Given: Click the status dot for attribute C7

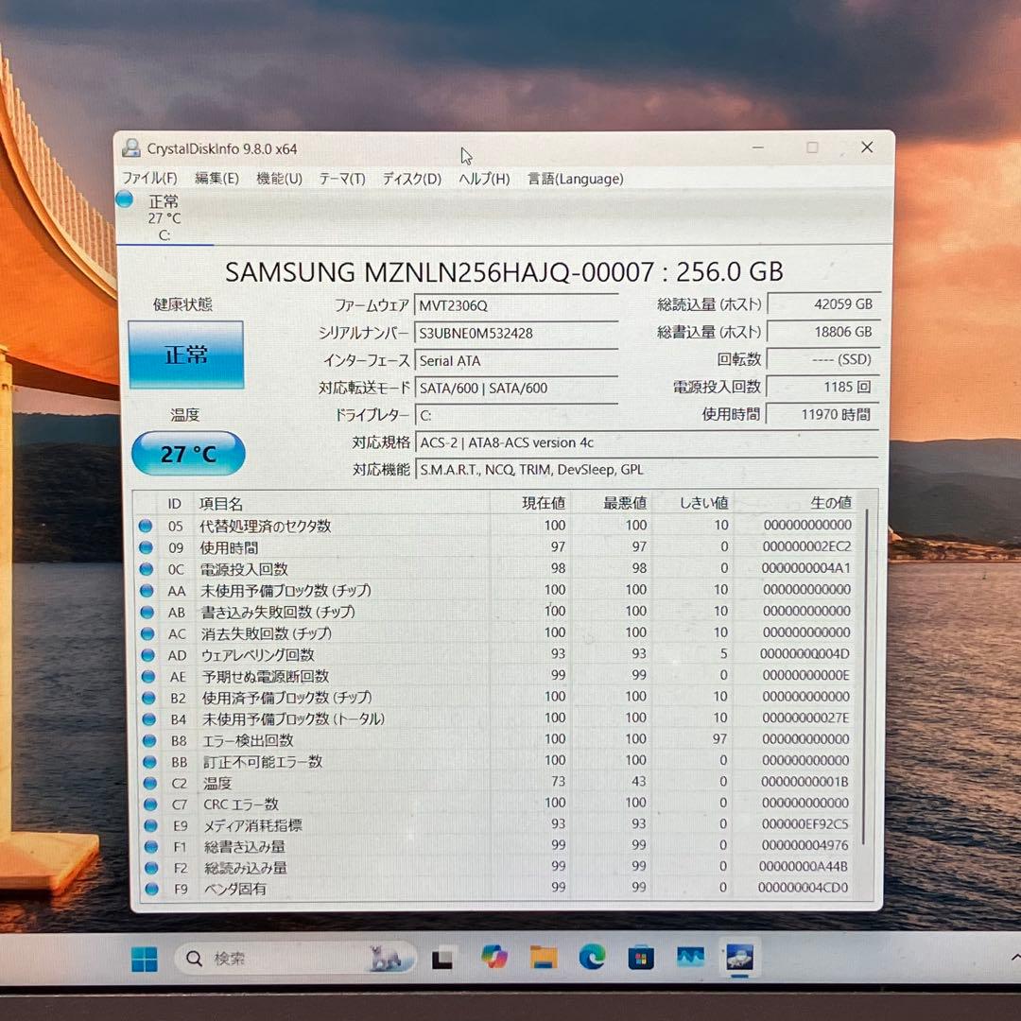Looking at the screenshot, I should coord(150,805).
